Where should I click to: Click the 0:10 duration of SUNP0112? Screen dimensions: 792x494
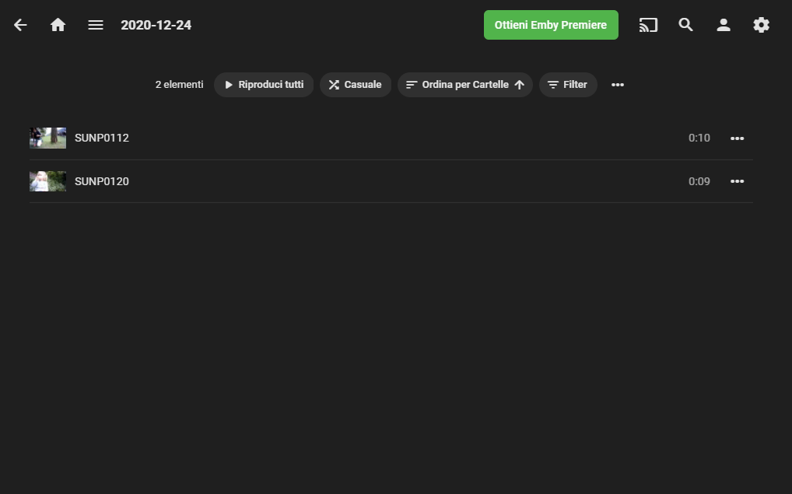click(x=699, y=138)
